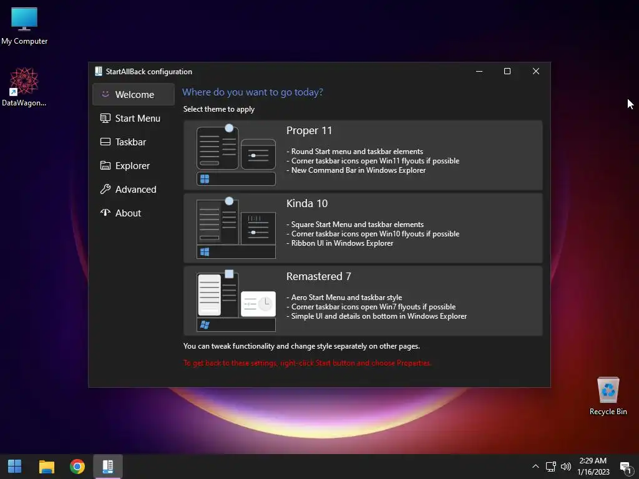The height and width of the screenshot is (479, 639).
Task: Open Advanced settings page
Action: (134, 189)
